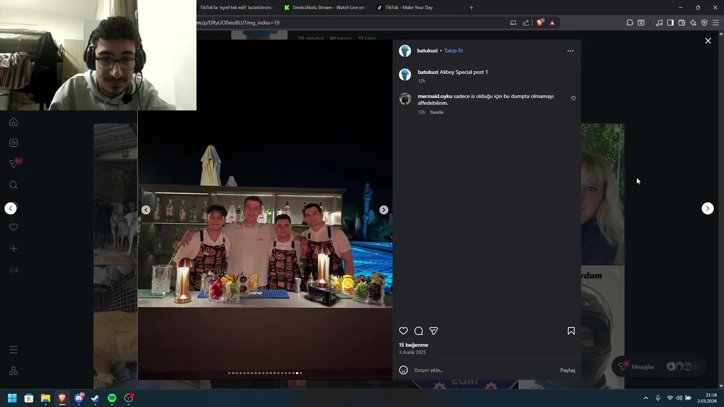Screen dimensions: 724x407
Task: Switch to the TikTok 'eşref tek edit' tab
Action: click(x=235, y=7)
